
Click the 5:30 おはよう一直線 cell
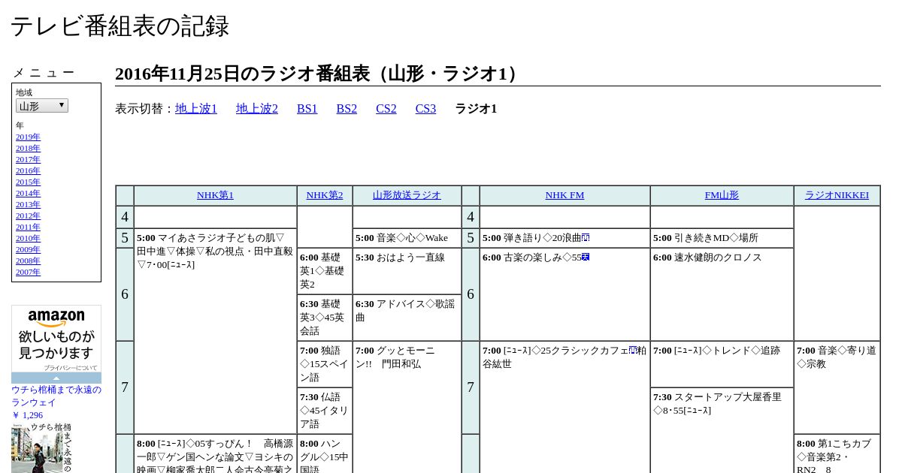407,271
